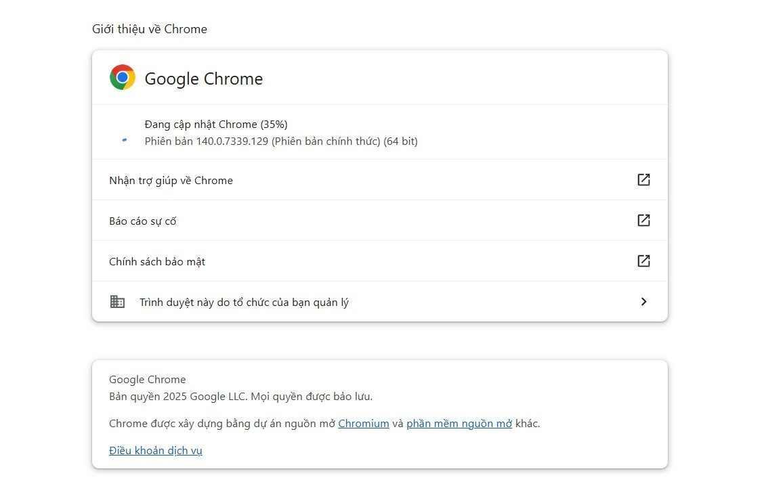Click the external link icon beside Báo cáo sự cố
783x486 pixels.
click(x=643, y=220)
